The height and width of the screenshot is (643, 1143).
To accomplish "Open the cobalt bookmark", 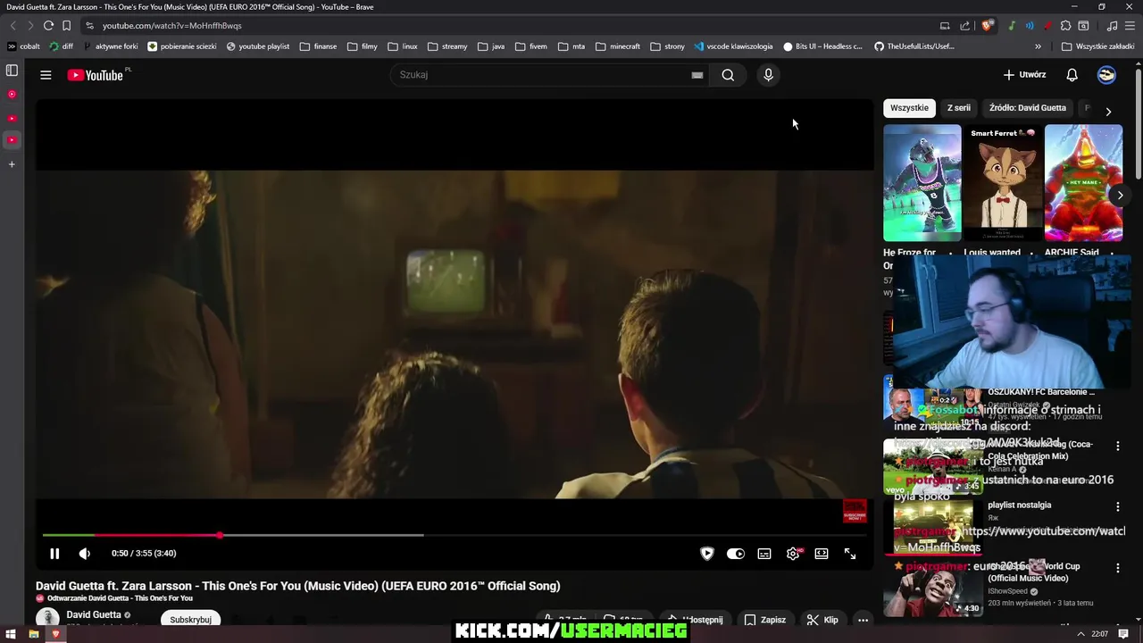I will pyautogui.click(x=24, y=46).
